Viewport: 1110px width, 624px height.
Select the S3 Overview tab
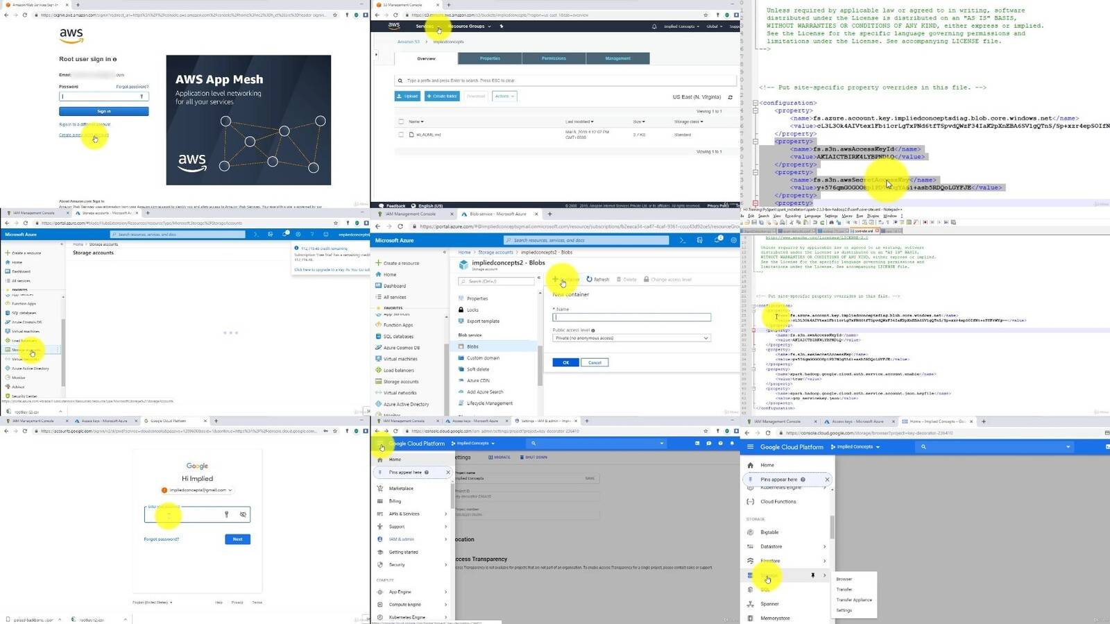click(426, 58)
